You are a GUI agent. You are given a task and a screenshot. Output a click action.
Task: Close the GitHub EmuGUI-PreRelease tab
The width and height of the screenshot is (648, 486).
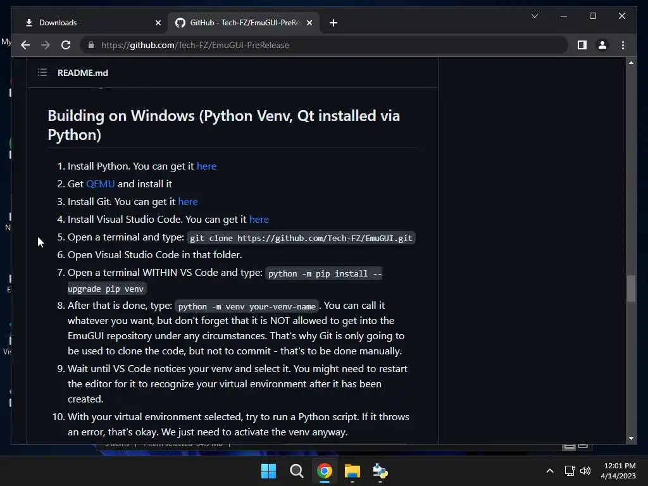tap(309, 23)
